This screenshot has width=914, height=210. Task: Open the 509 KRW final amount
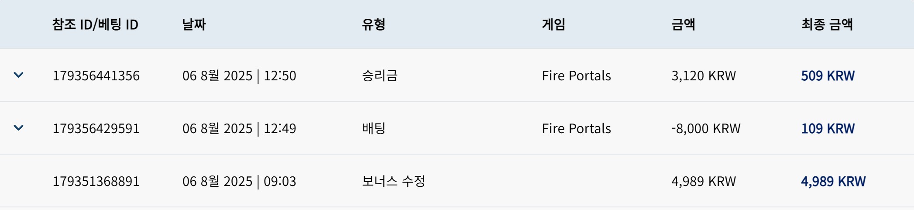point(828,76)
